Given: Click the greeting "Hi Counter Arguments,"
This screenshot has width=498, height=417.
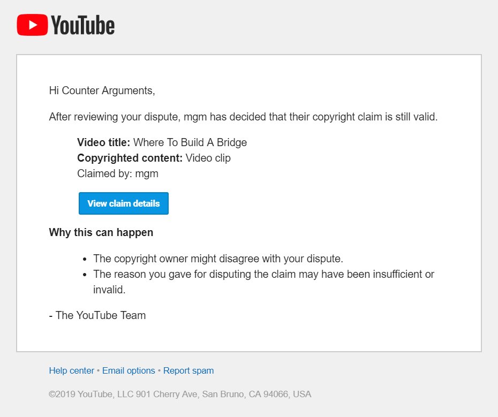Looking at the screenshot, I should [102, 91].
